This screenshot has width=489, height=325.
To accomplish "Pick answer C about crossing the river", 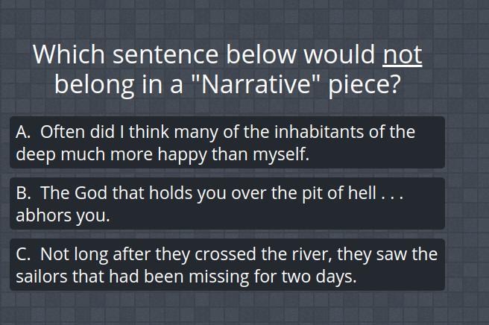I will click(x=227, y=265).
